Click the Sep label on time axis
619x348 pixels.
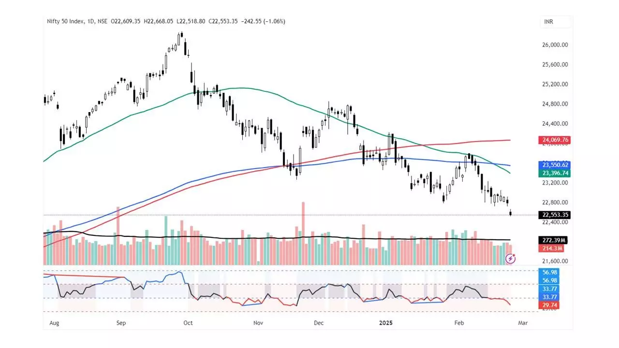(121, 322)
